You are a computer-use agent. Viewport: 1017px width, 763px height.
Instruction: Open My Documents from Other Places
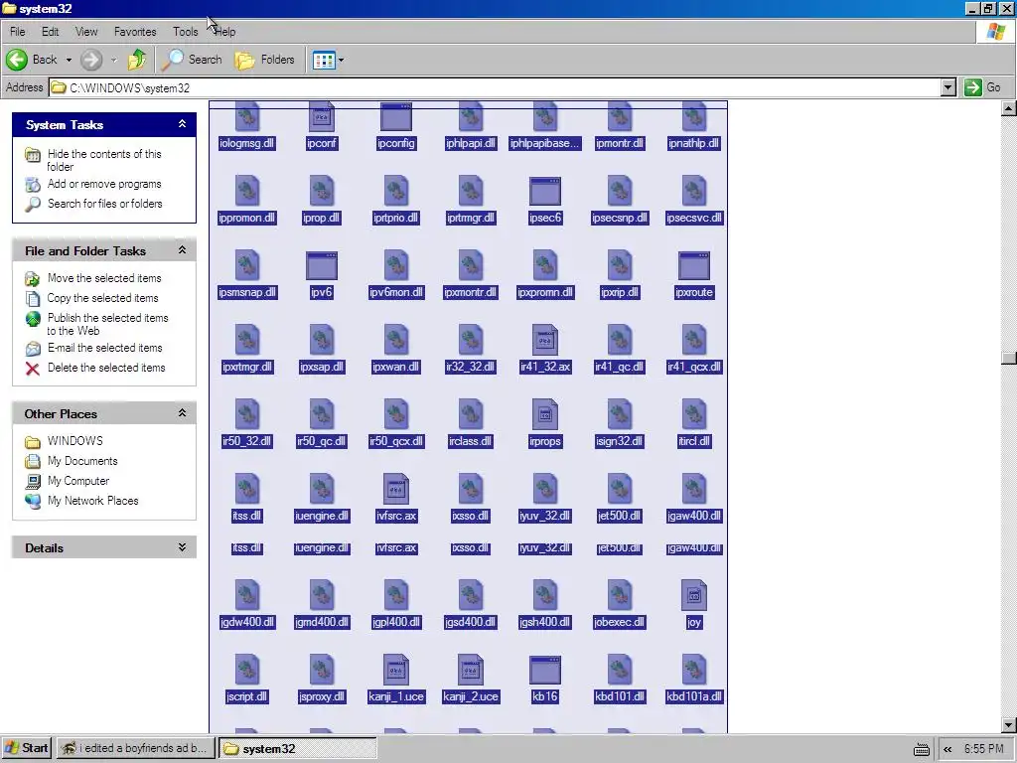coord(82,461)
